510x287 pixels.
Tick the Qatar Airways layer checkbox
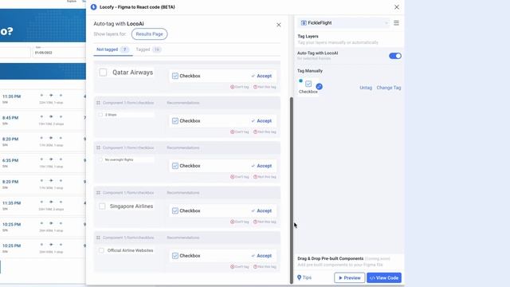pyautogui.click(x=103, y=73)
